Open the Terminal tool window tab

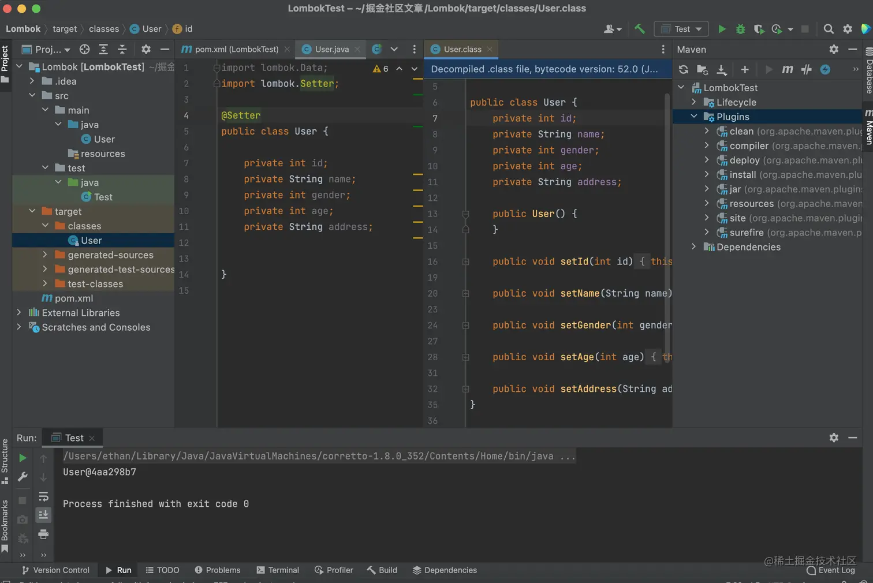click(278, 570)
